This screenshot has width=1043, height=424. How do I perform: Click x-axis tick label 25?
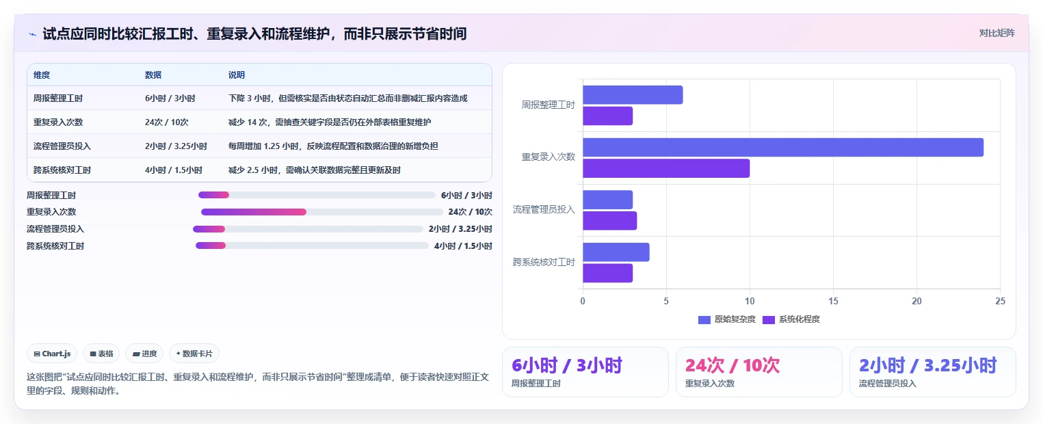click(x=1000, y=301)
